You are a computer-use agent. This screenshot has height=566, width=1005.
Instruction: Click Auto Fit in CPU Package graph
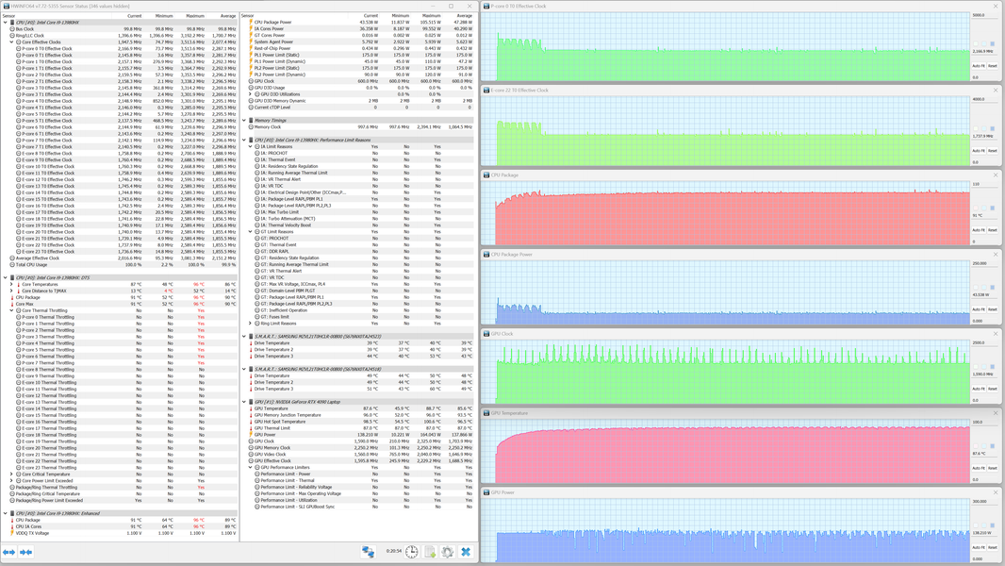[x=978, y=230]
